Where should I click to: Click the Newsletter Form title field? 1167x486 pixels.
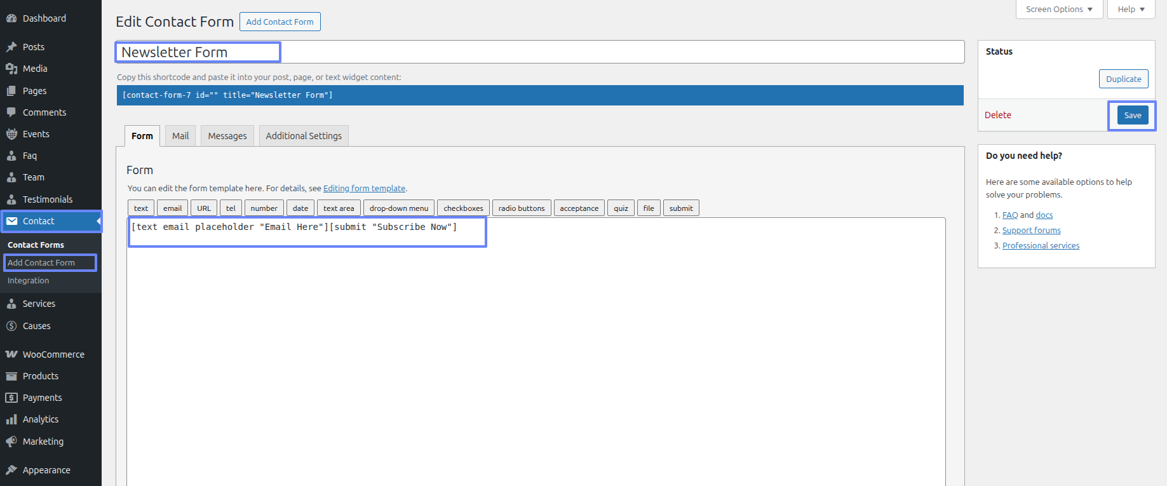(x=540, y=52)
